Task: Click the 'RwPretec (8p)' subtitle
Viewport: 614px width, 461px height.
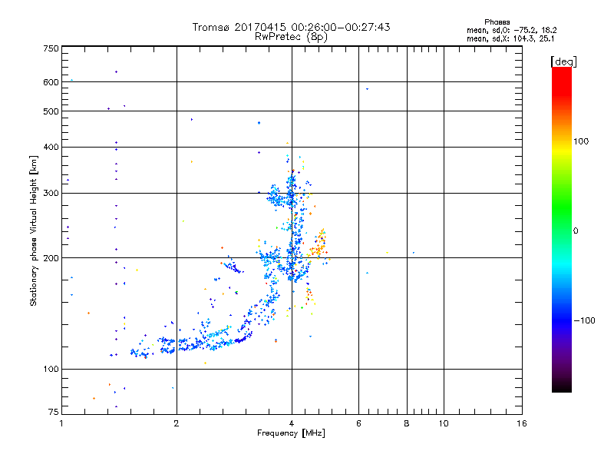Action: [291, 37]
